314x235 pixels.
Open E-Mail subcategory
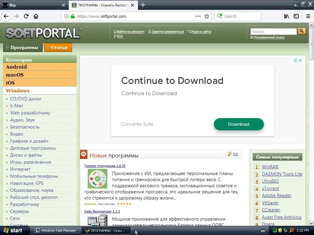[17, 106]
